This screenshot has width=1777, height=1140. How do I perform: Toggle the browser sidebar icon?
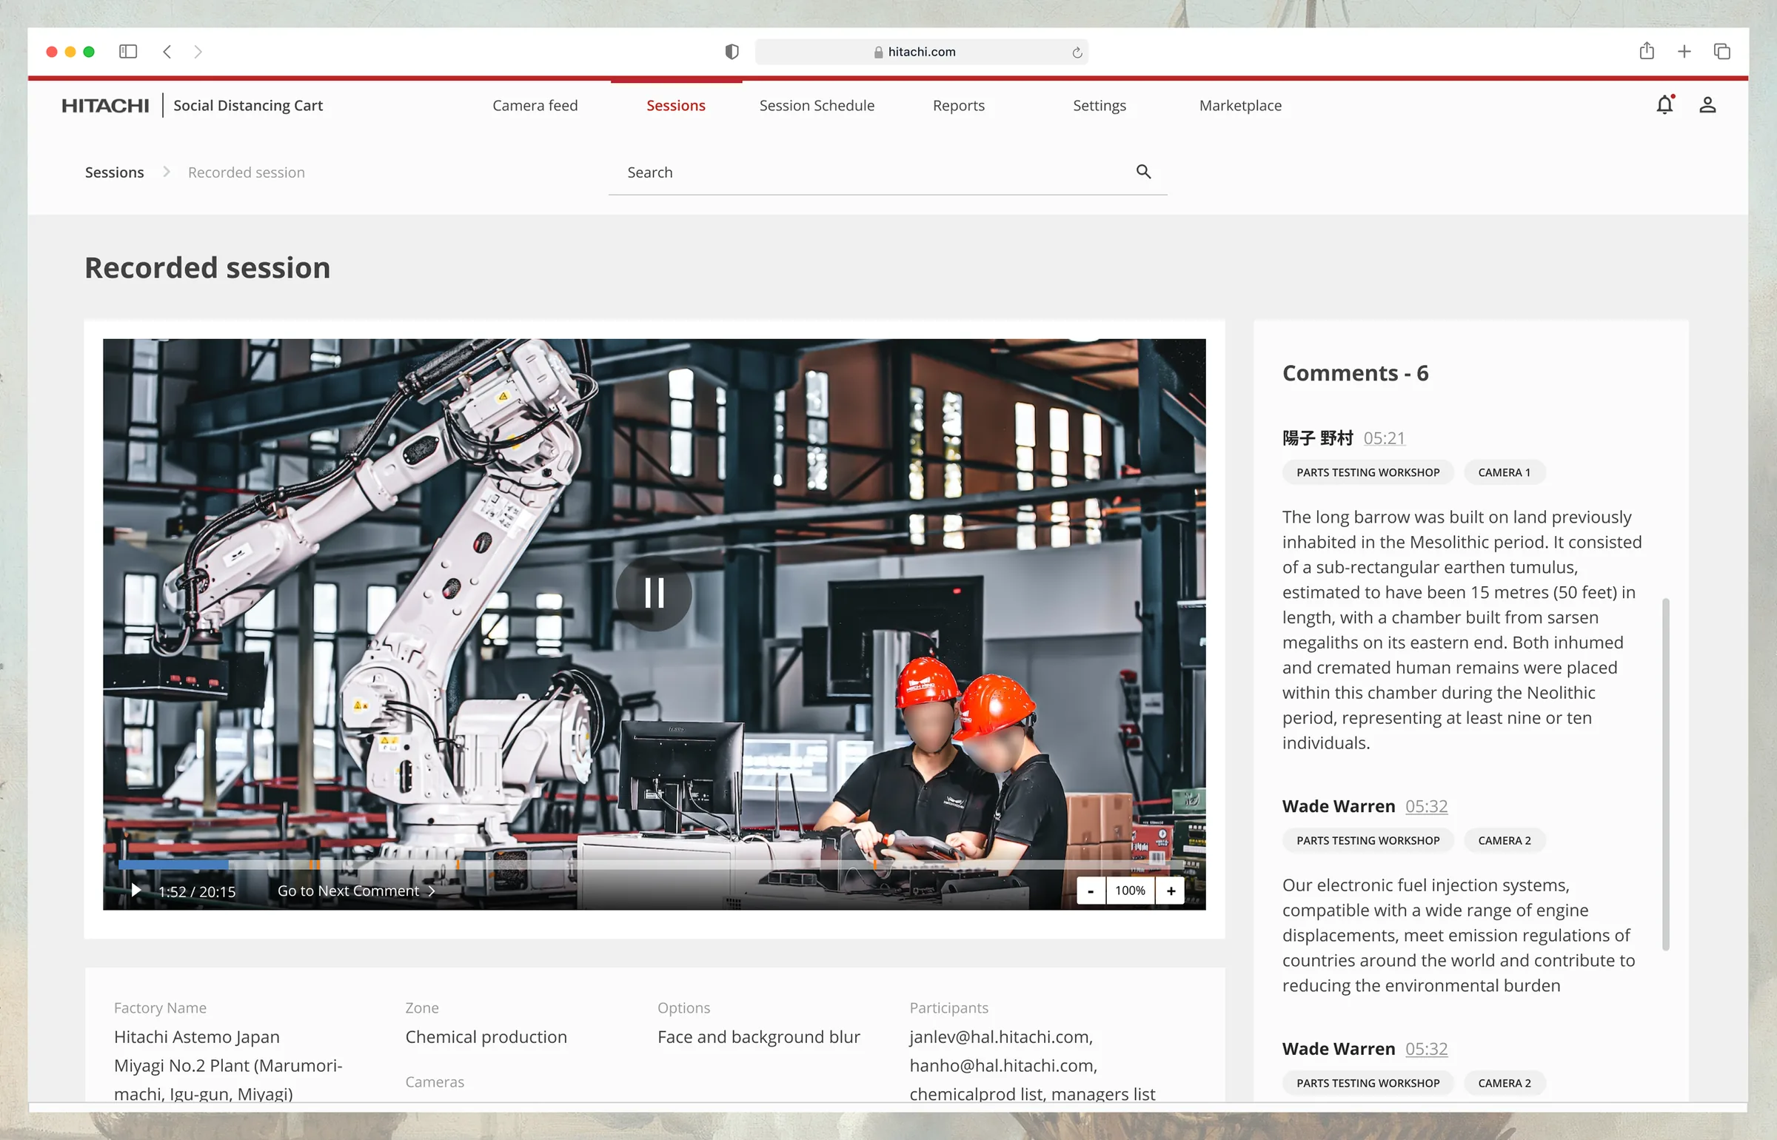(128, 51)
